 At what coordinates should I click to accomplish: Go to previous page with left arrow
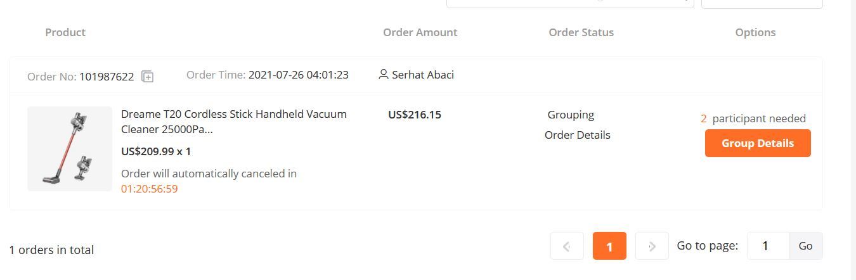tap(567, 246)
